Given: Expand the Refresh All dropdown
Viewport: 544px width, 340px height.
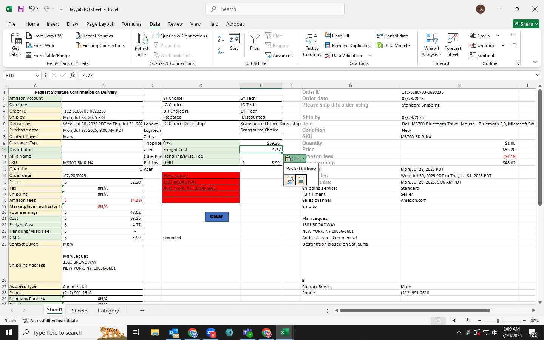Looking at the screenshot, I should (x=145, y=54).
